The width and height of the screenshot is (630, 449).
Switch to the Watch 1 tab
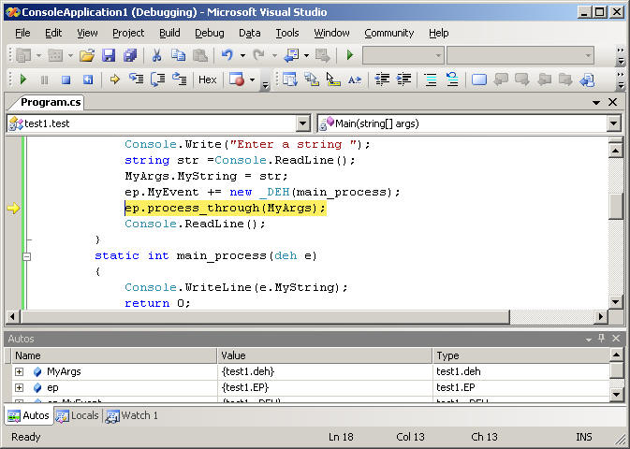click(x=132, y=415)
